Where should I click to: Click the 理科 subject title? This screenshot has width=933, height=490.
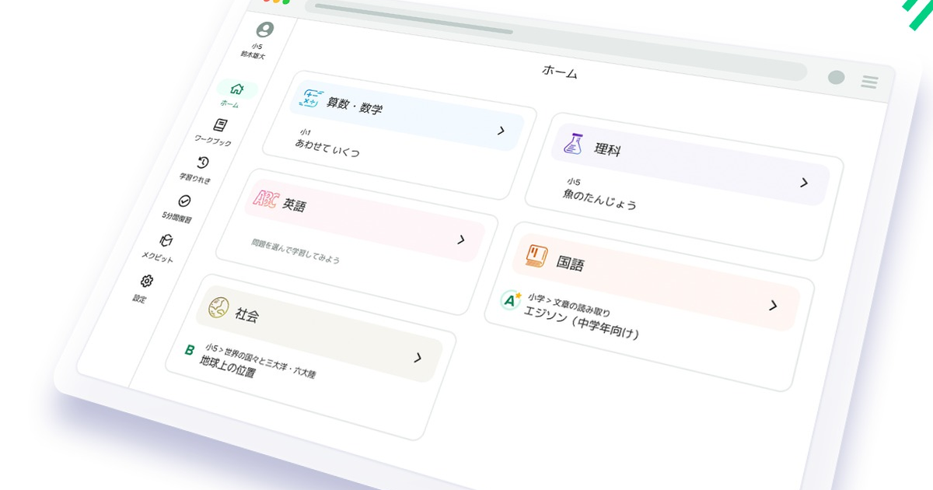(x=607, y=149)
